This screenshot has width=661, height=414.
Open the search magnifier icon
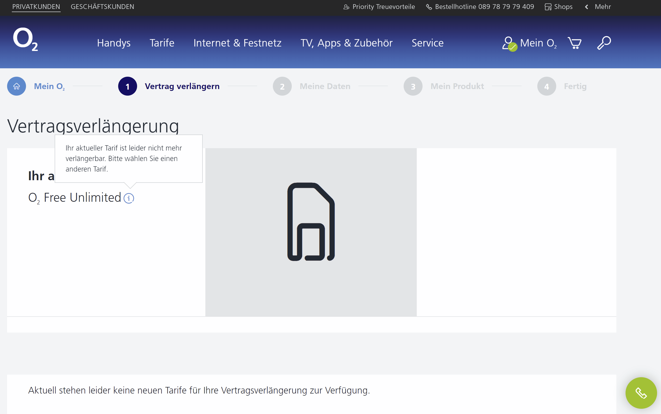(x=604, y=43)
